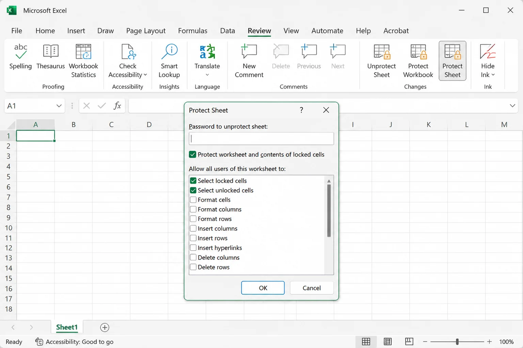Enable the Format rows permission
This screenshot has height=348, width=523.
(193, 219)
